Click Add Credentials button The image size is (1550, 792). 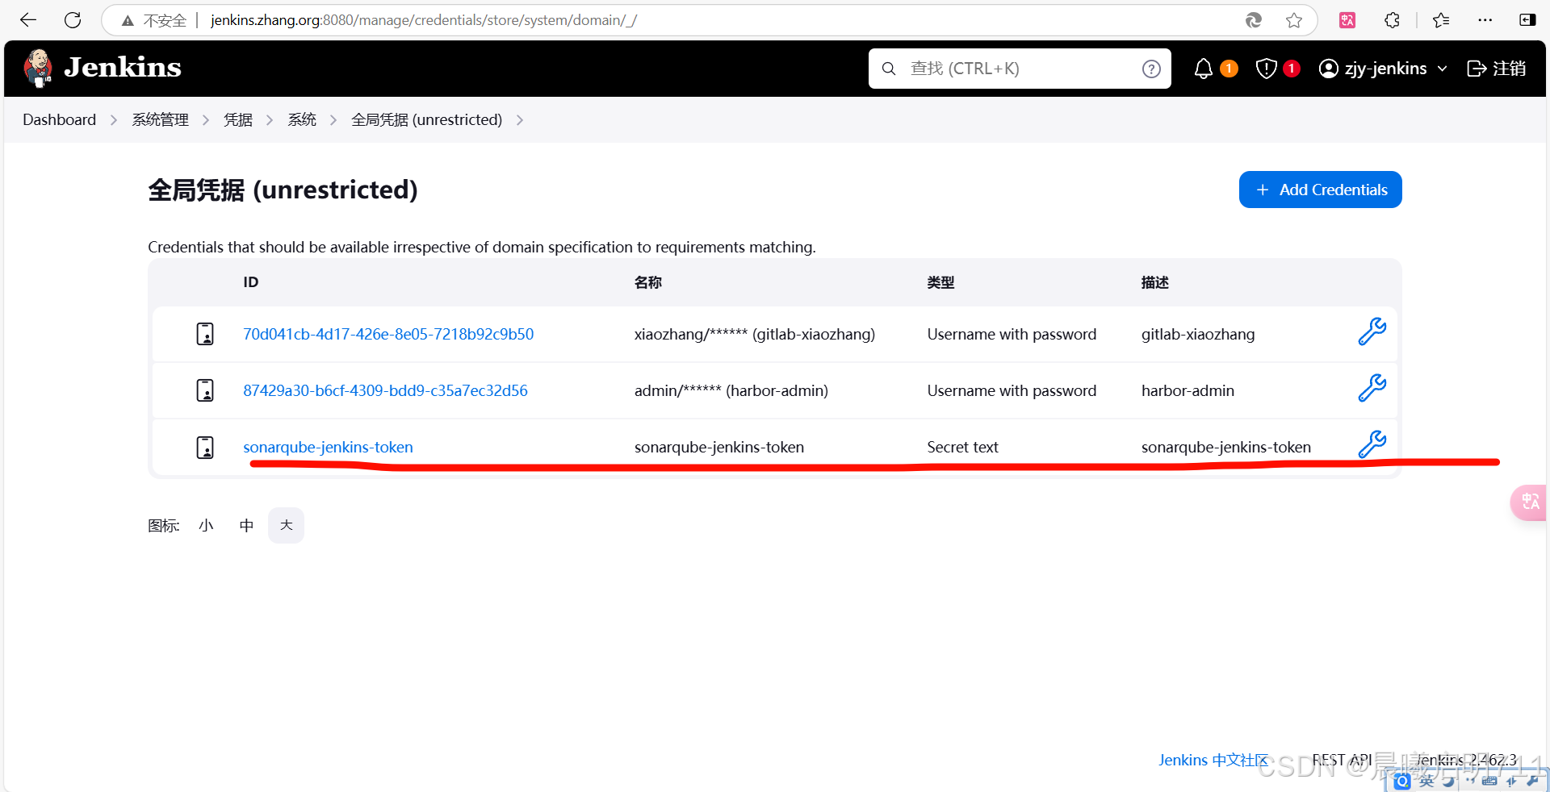pos(1320,190)
